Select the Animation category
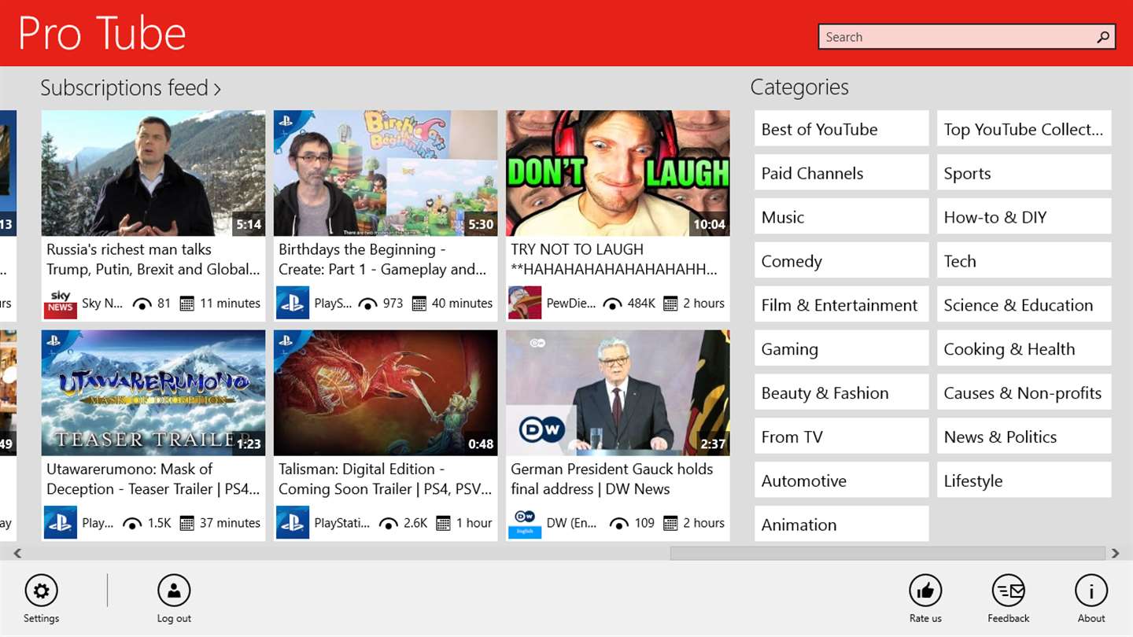The image size is (1133, 637). click(842, 523)
